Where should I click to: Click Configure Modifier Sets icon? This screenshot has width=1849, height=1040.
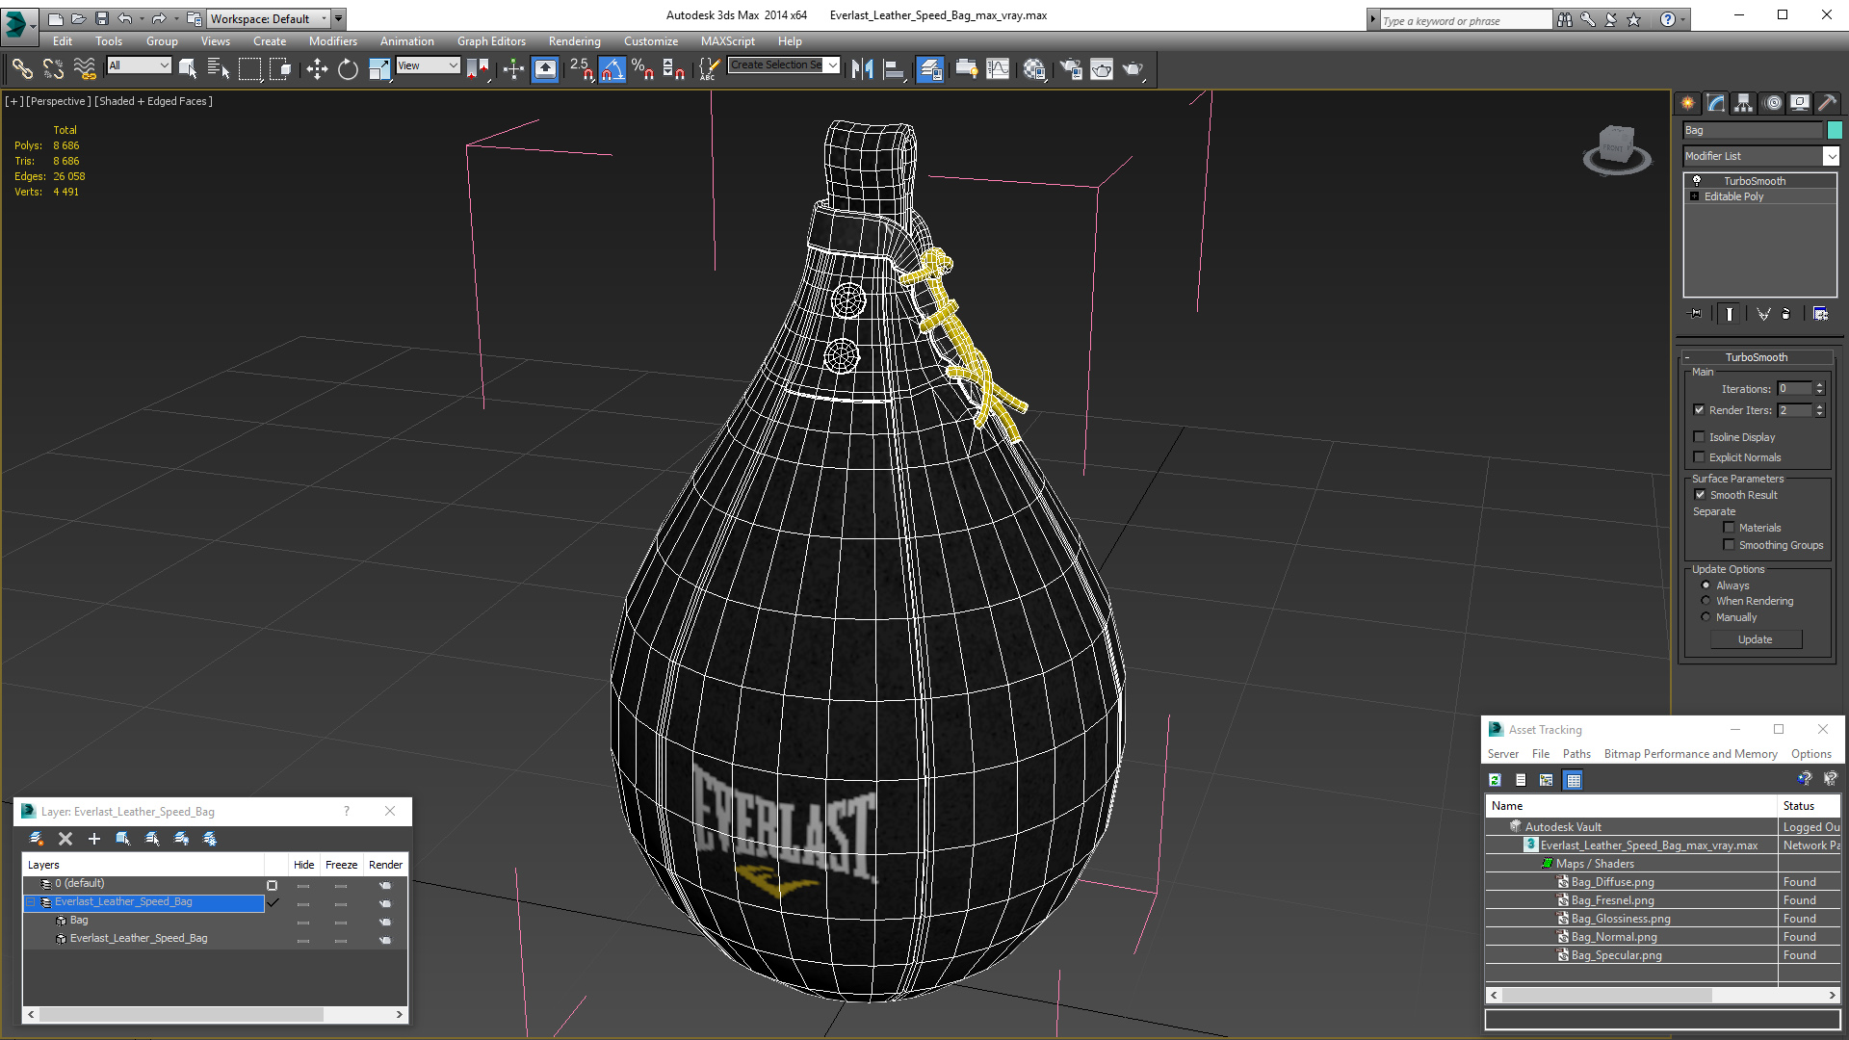pos(1820,314)
